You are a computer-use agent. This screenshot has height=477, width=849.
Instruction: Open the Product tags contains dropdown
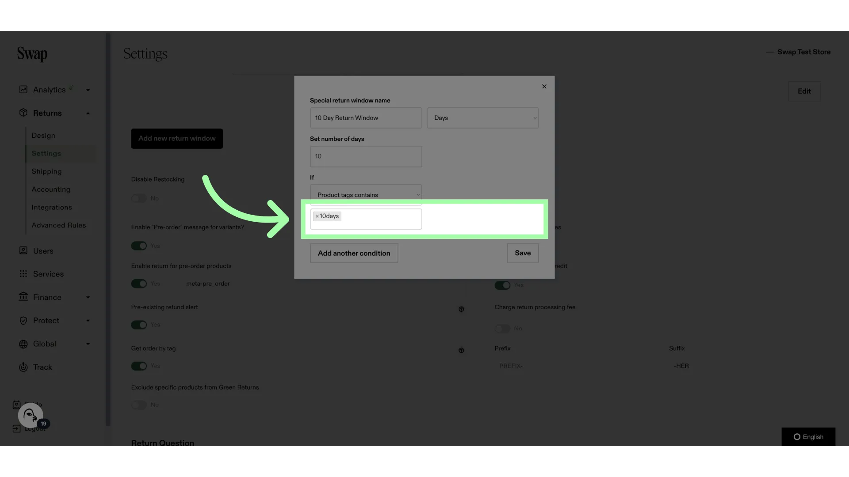(x=366, y=195)
